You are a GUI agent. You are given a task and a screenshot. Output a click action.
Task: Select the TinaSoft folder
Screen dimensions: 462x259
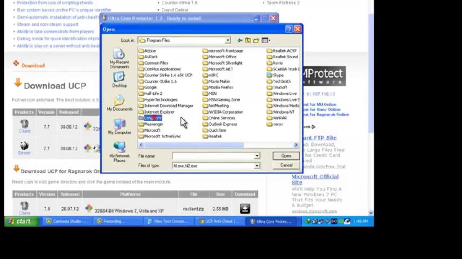278,87
